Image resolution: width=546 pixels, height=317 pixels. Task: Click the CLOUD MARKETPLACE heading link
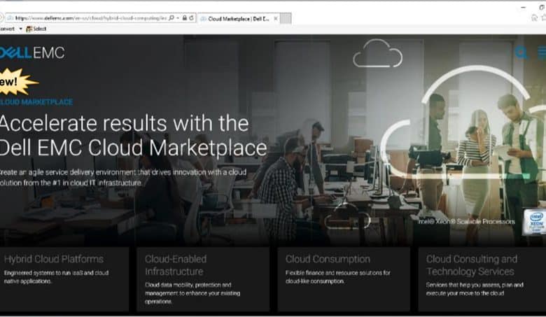36,102
